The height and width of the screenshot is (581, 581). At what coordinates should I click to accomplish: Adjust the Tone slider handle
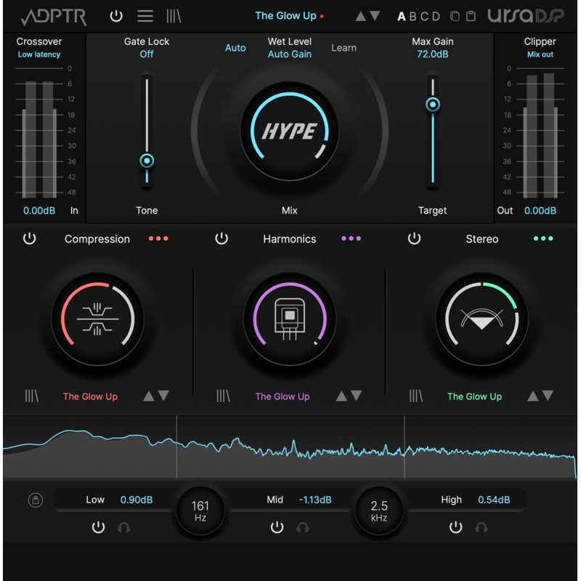point(147,161)
